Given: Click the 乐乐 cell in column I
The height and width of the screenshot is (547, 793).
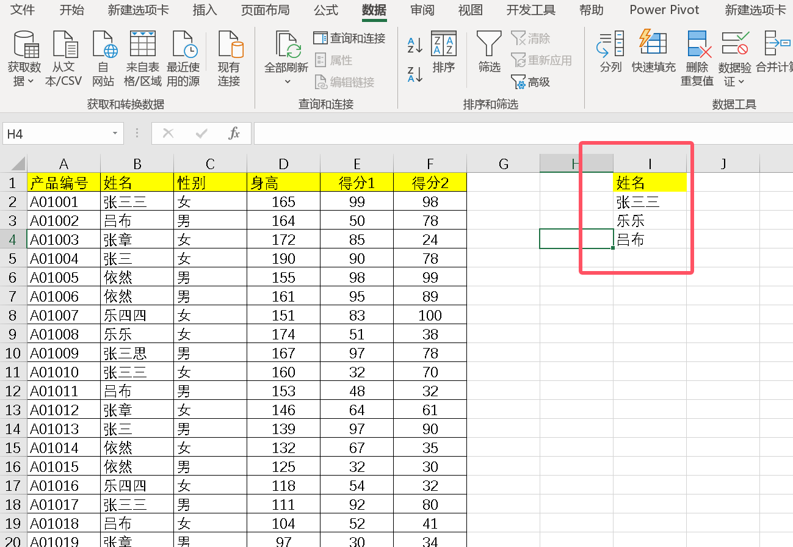Looking at the screenshot, I should point(650,220).
